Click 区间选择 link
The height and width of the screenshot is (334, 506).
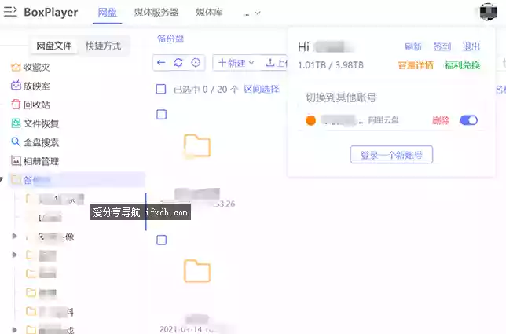[x=262, y=89]
